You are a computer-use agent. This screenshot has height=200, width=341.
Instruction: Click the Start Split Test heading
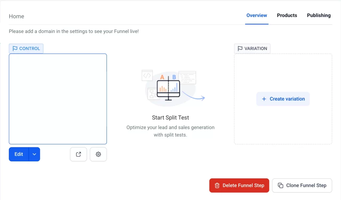(170, 118)
